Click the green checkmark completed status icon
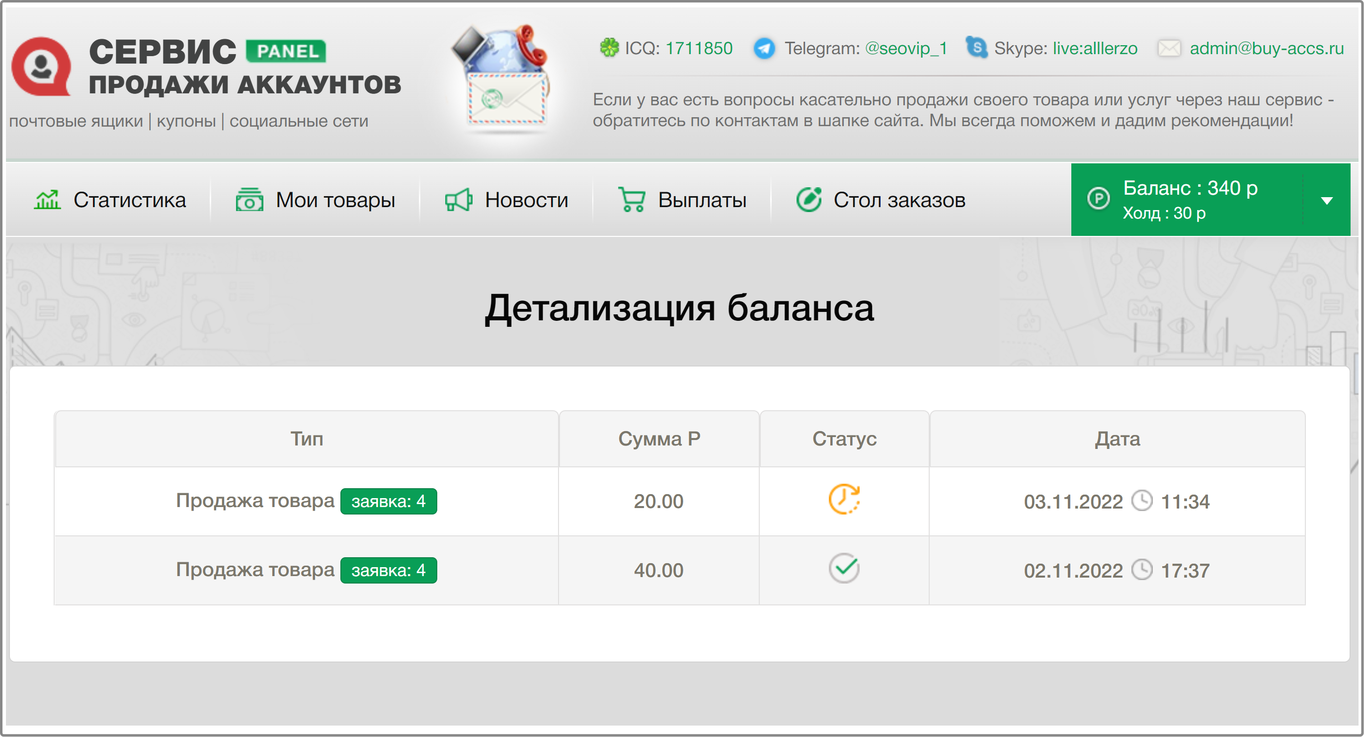1364x737 pixels. (x=844, y=568)
